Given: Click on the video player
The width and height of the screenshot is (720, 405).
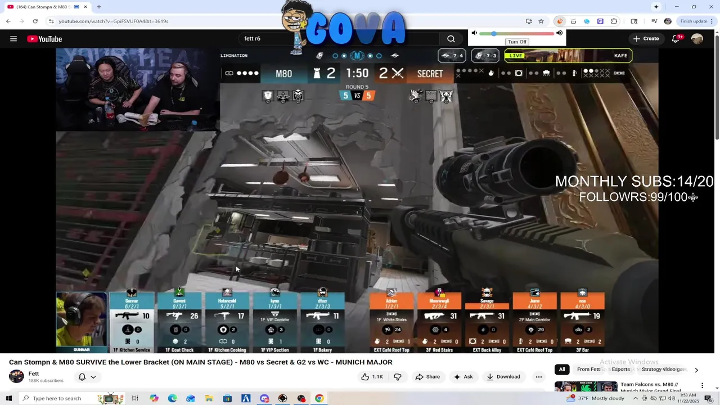Looking at the screenshot, I should 357,201.
